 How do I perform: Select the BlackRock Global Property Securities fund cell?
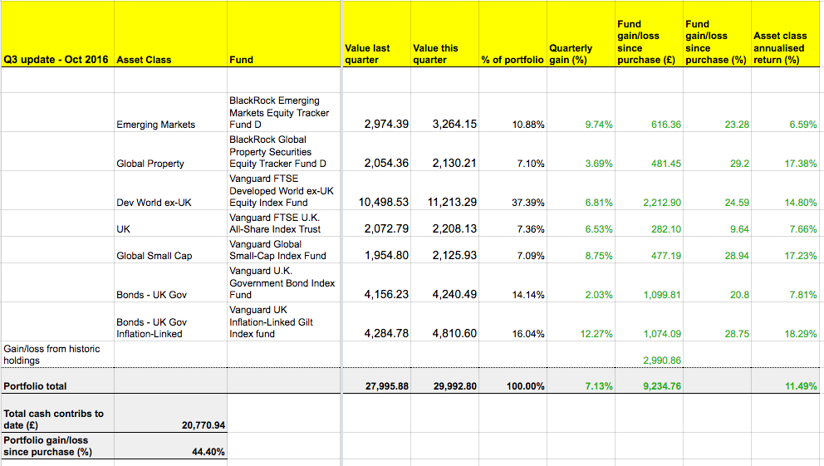(279, 152)
